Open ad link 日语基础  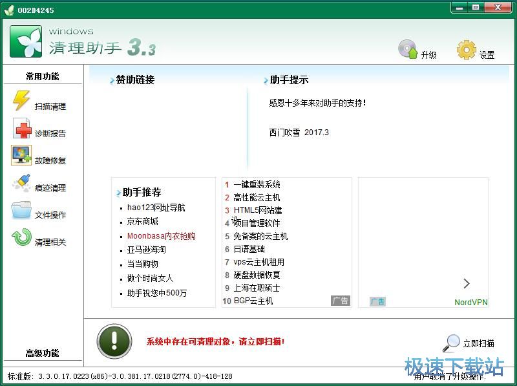point(249,249)
